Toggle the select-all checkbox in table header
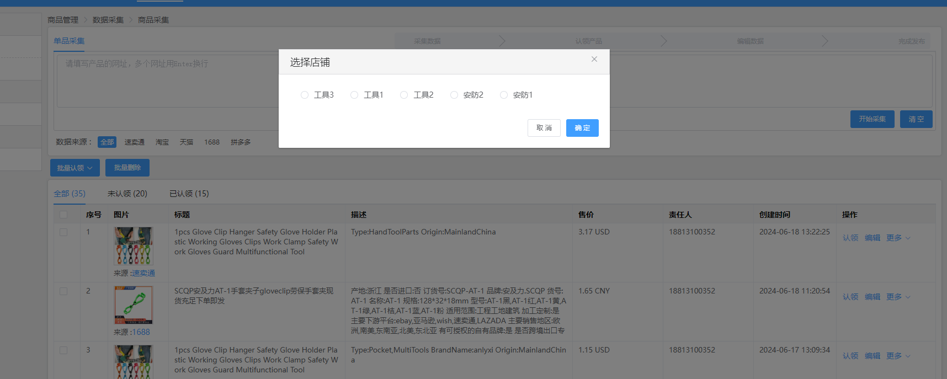This screenshot has height=379, width=947. pos(63,215)
